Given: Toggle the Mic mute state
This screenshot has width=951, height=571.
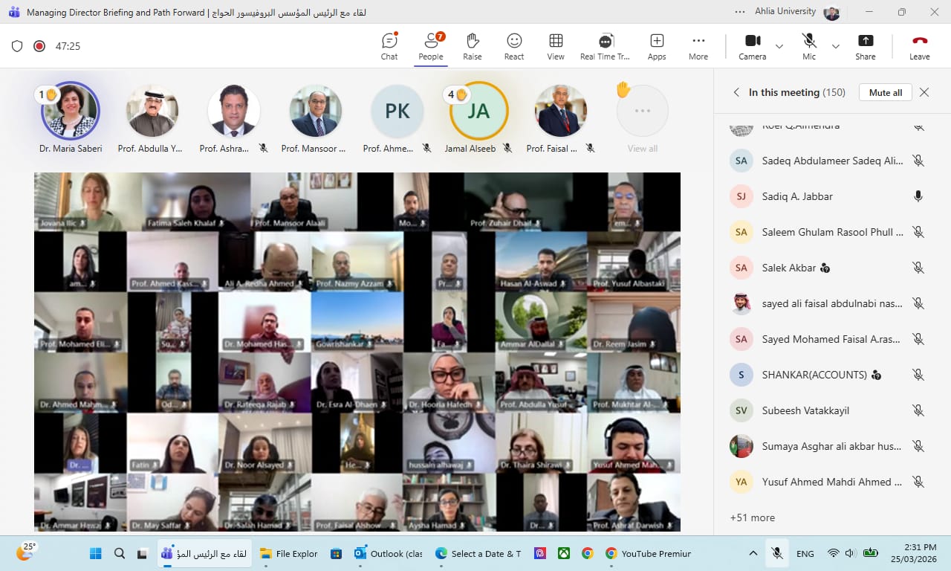Looking at the screenshot, I should pyautogui.click(x=809, y=46).
